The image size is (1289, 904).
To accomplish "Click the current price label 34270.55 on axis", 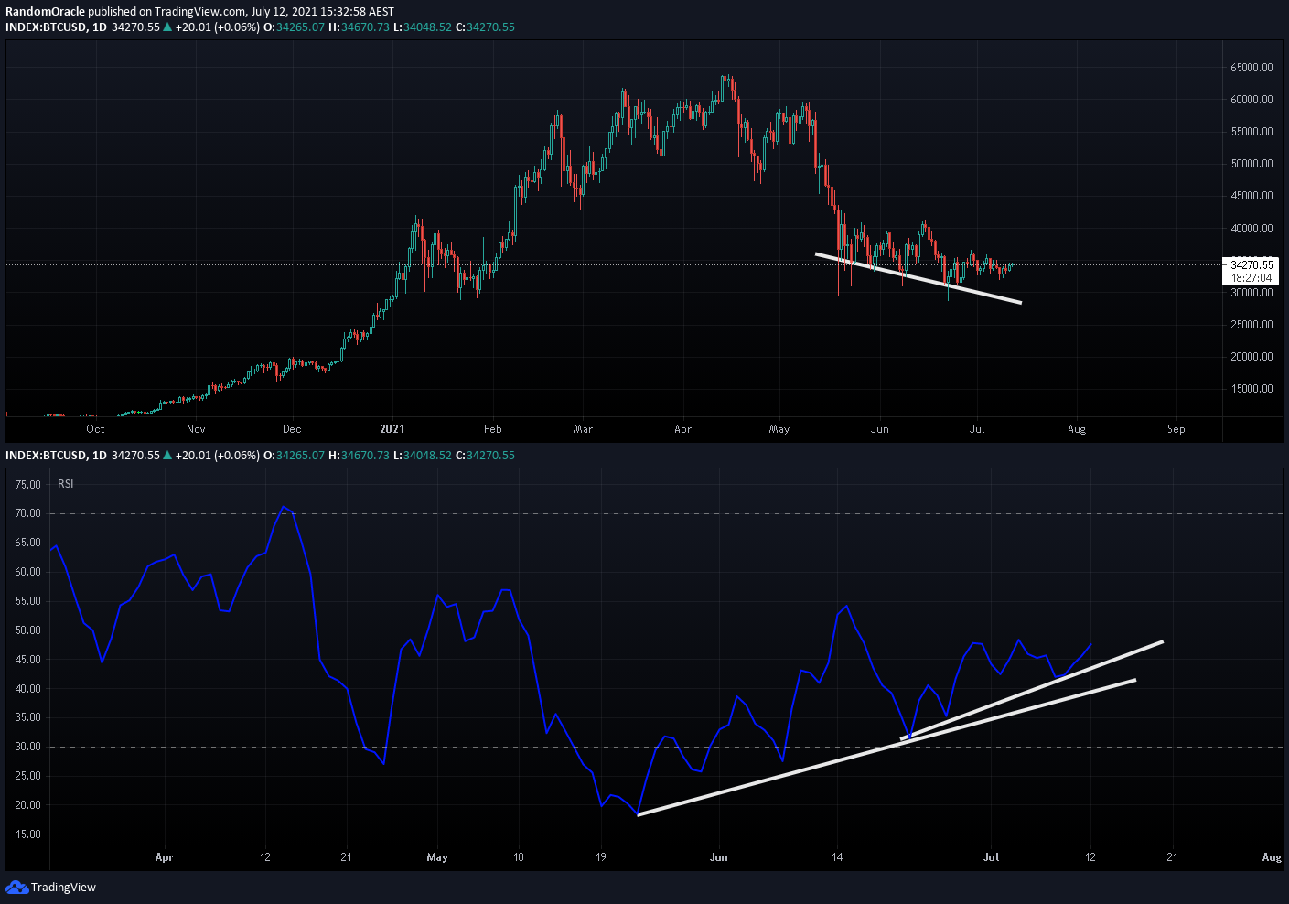I will tap(1251, 265).
